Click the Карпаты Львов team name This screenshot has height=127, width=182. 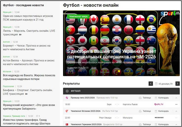coord(130,104)
